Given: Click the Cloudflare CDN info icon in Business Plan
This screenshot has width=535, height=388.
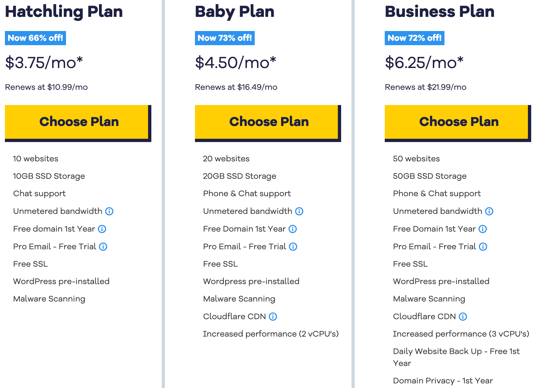Looking at the screenshot, I should coord(463,316).
